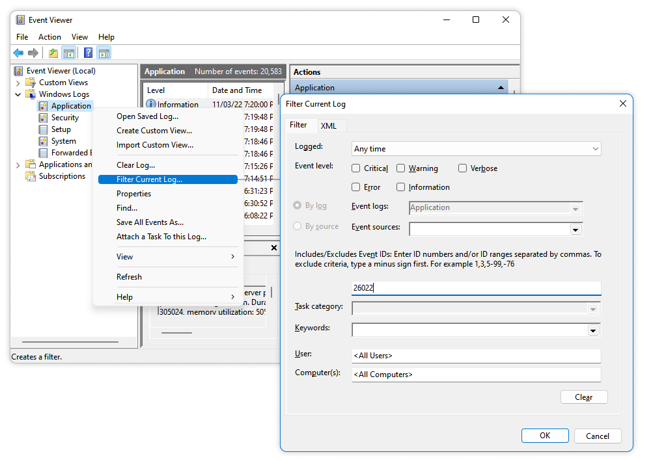Screen dimensions: 651x461
Task: Click the Forward arrow toolbar icon
Action: [x=33, y=53]
